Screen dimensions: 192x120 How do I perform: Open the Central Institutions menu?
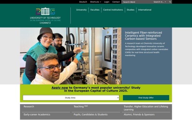[113, 10]
